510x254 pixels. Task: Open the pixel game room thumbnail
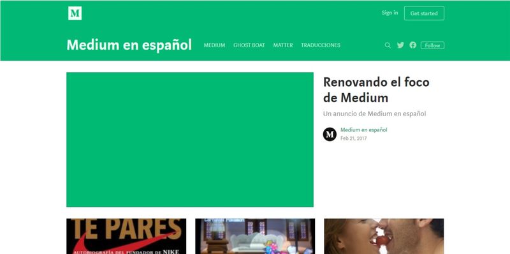255,236
